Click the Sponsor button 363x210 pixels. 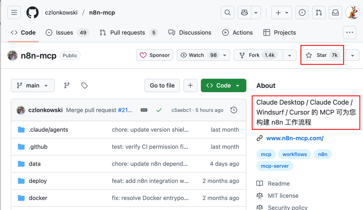(x=155, y=55)
